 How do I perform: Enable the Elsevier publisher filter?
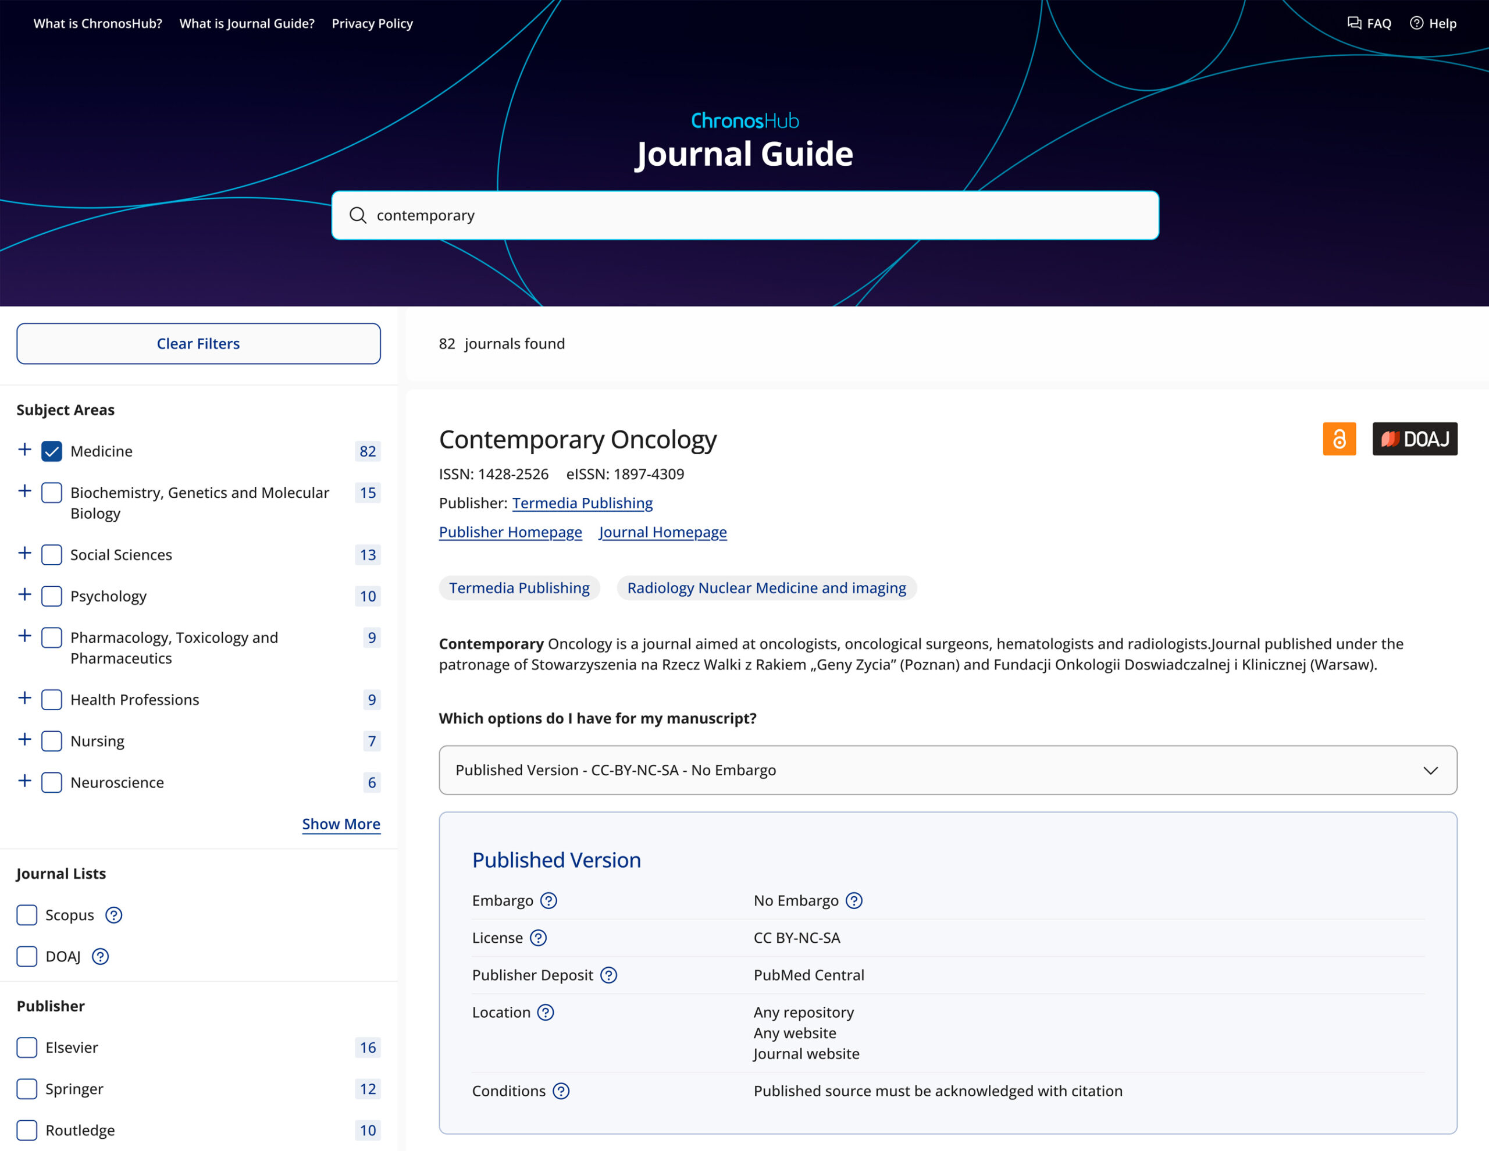click(27, 1047)
